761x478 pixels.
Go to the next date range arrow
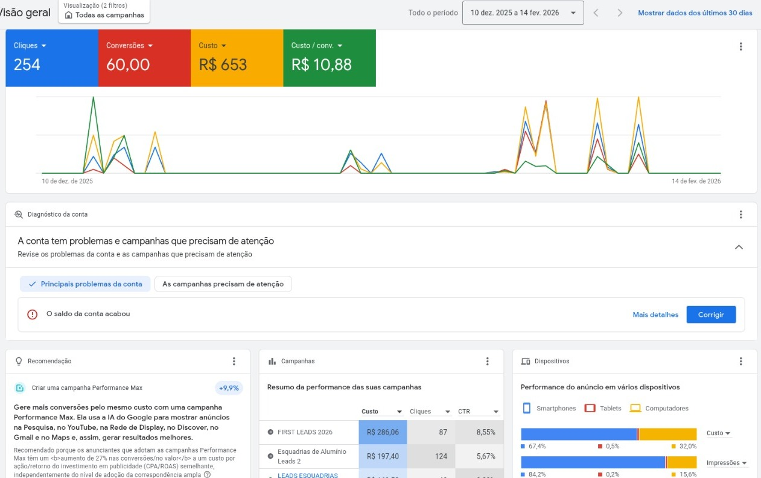(x=620, y=13)
